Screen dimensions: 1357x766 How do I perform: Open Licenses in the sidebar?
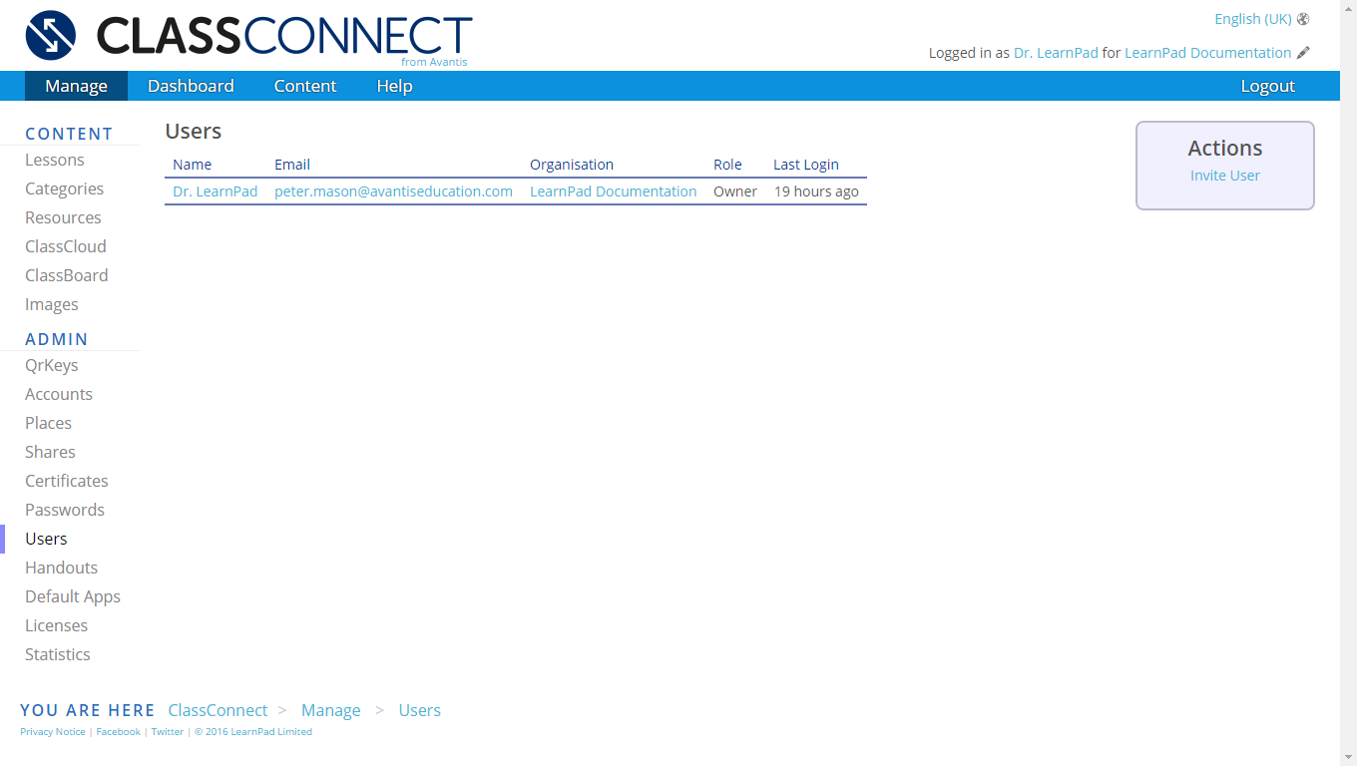pos(56,625)
